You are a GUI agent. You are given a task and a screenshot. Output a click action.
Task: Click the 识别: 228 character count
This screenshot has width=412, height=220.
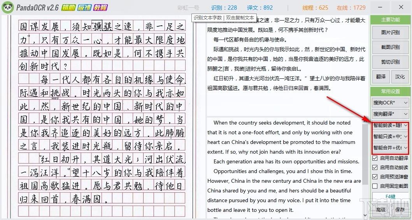pos(224,8)
